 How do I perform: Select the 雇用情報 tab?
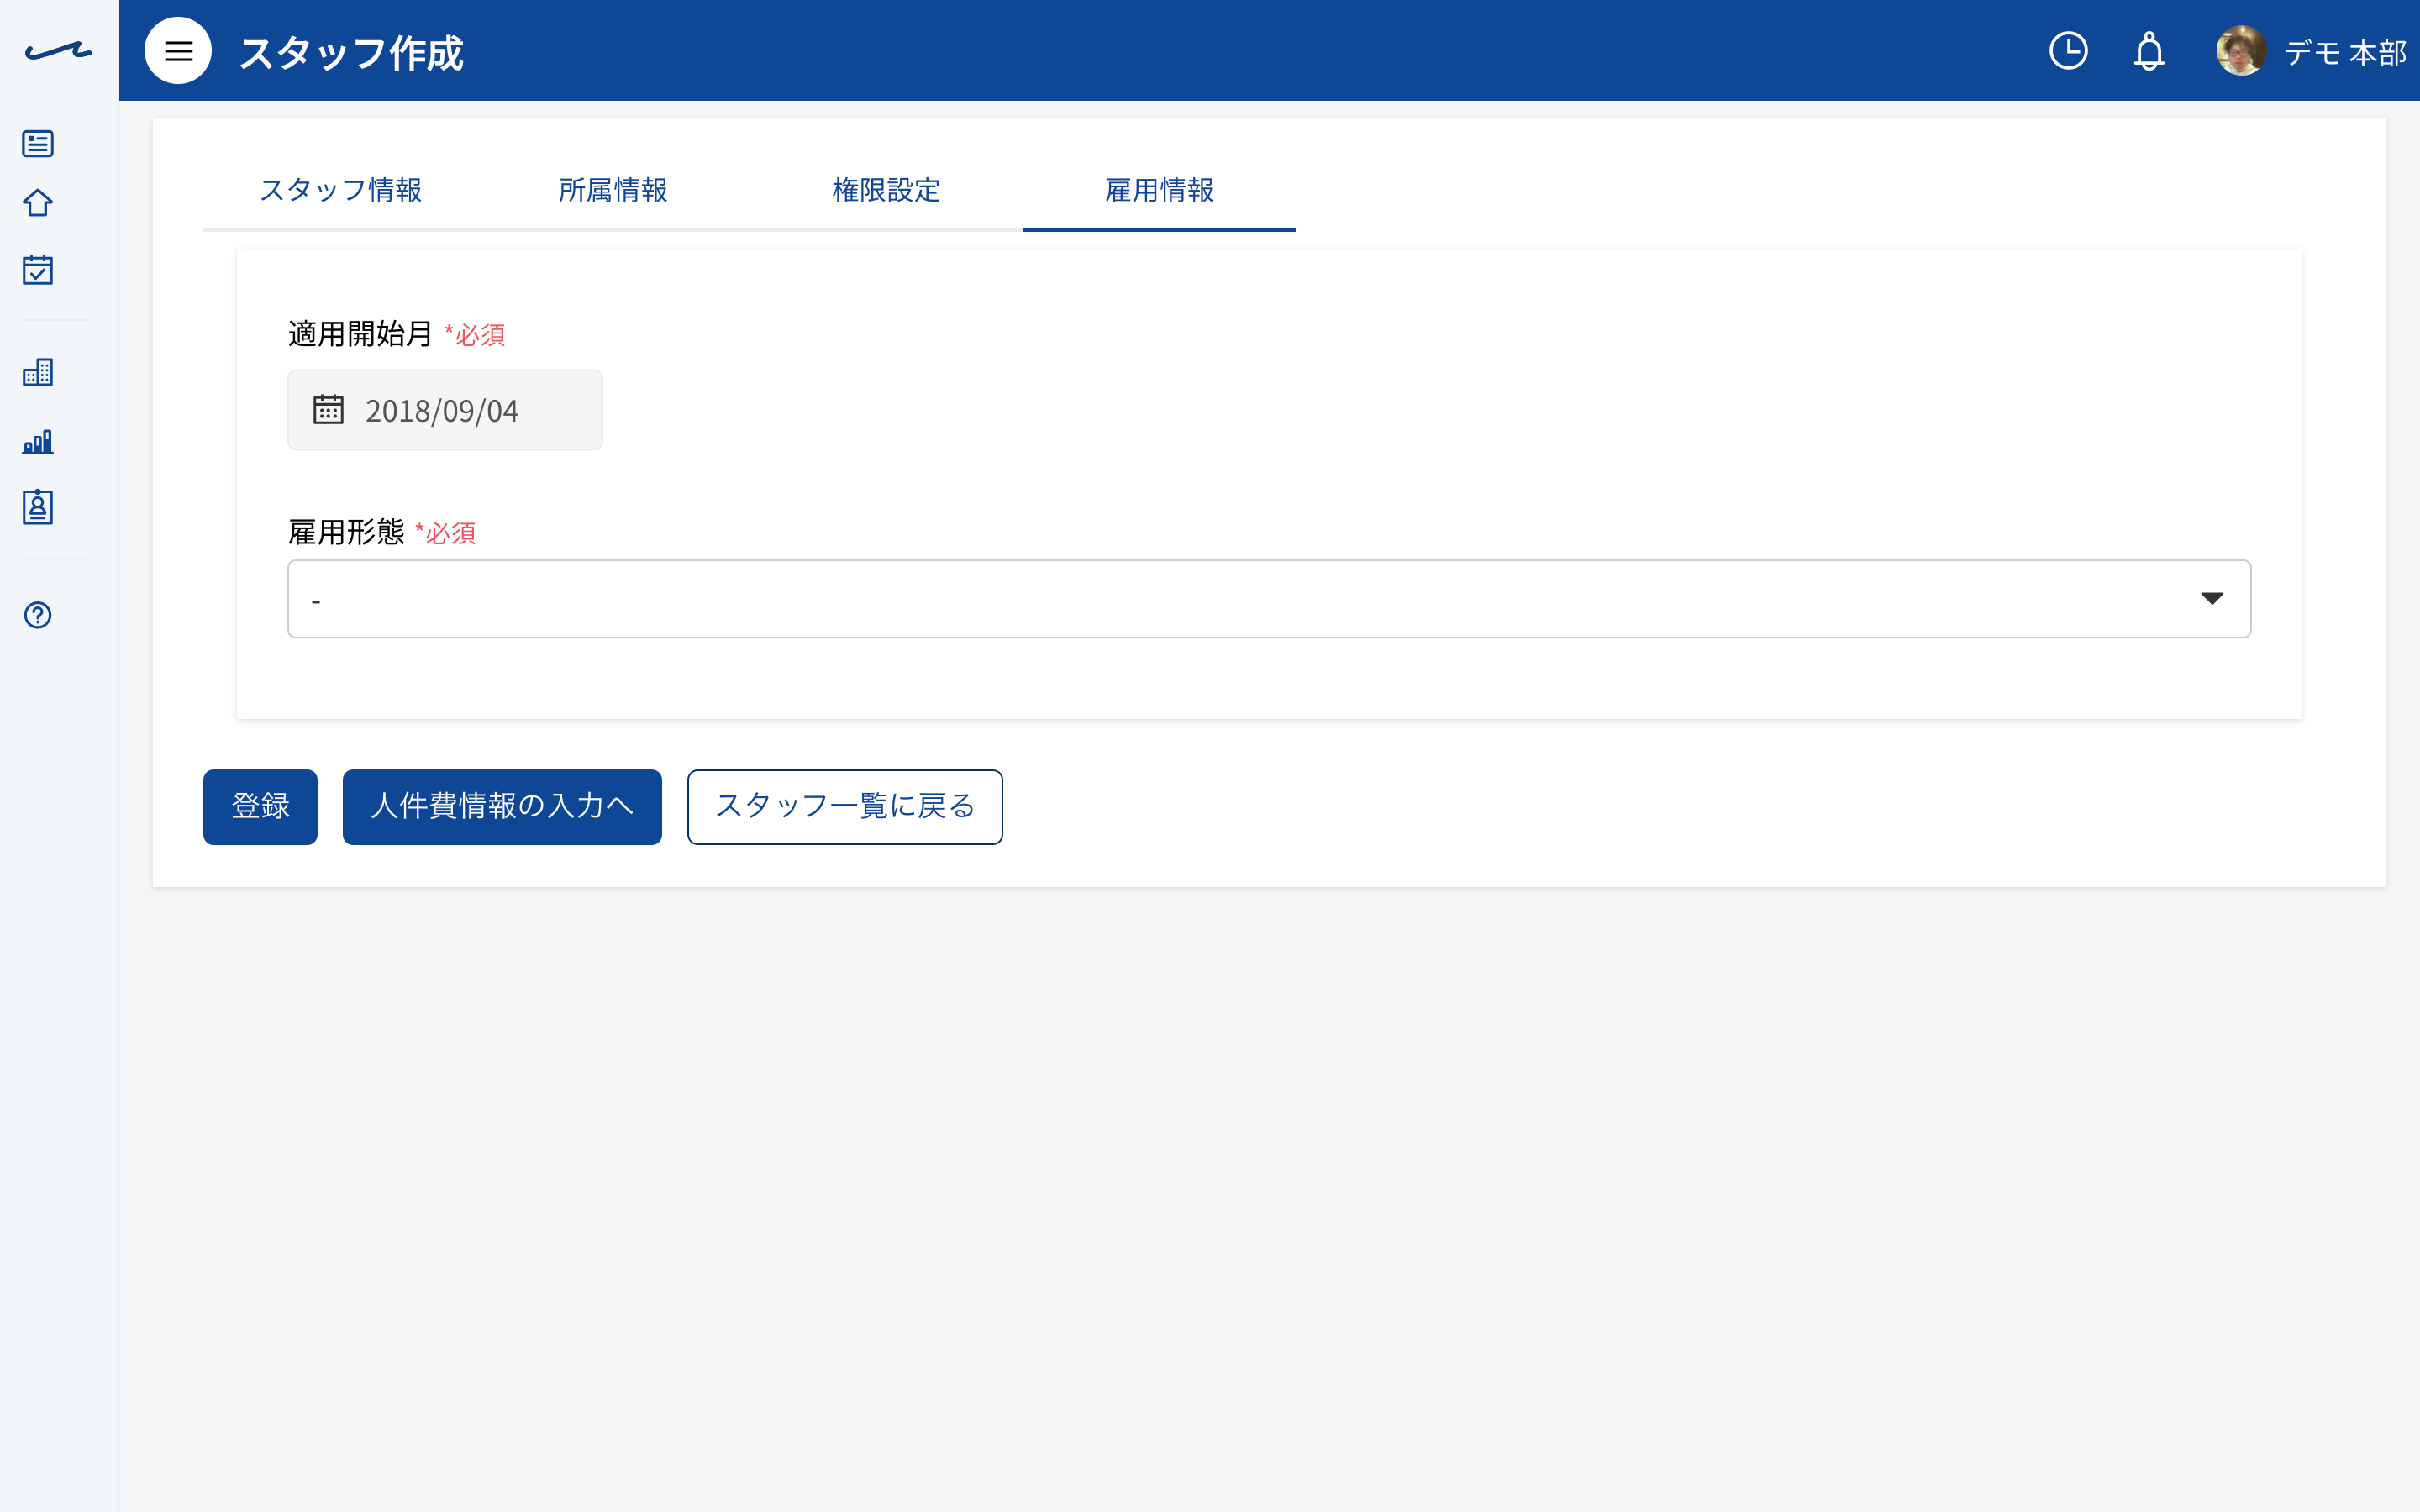1159,190
